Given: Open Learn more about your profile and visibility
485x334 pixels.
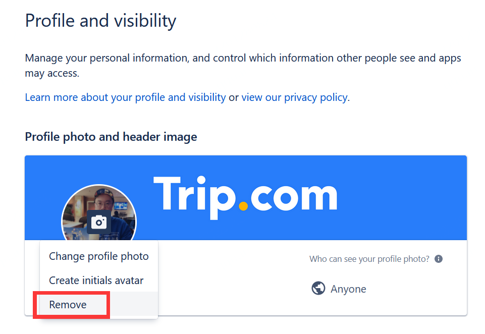Looking at the screenshot, I should pyautogui.click(x=125, y=97).
